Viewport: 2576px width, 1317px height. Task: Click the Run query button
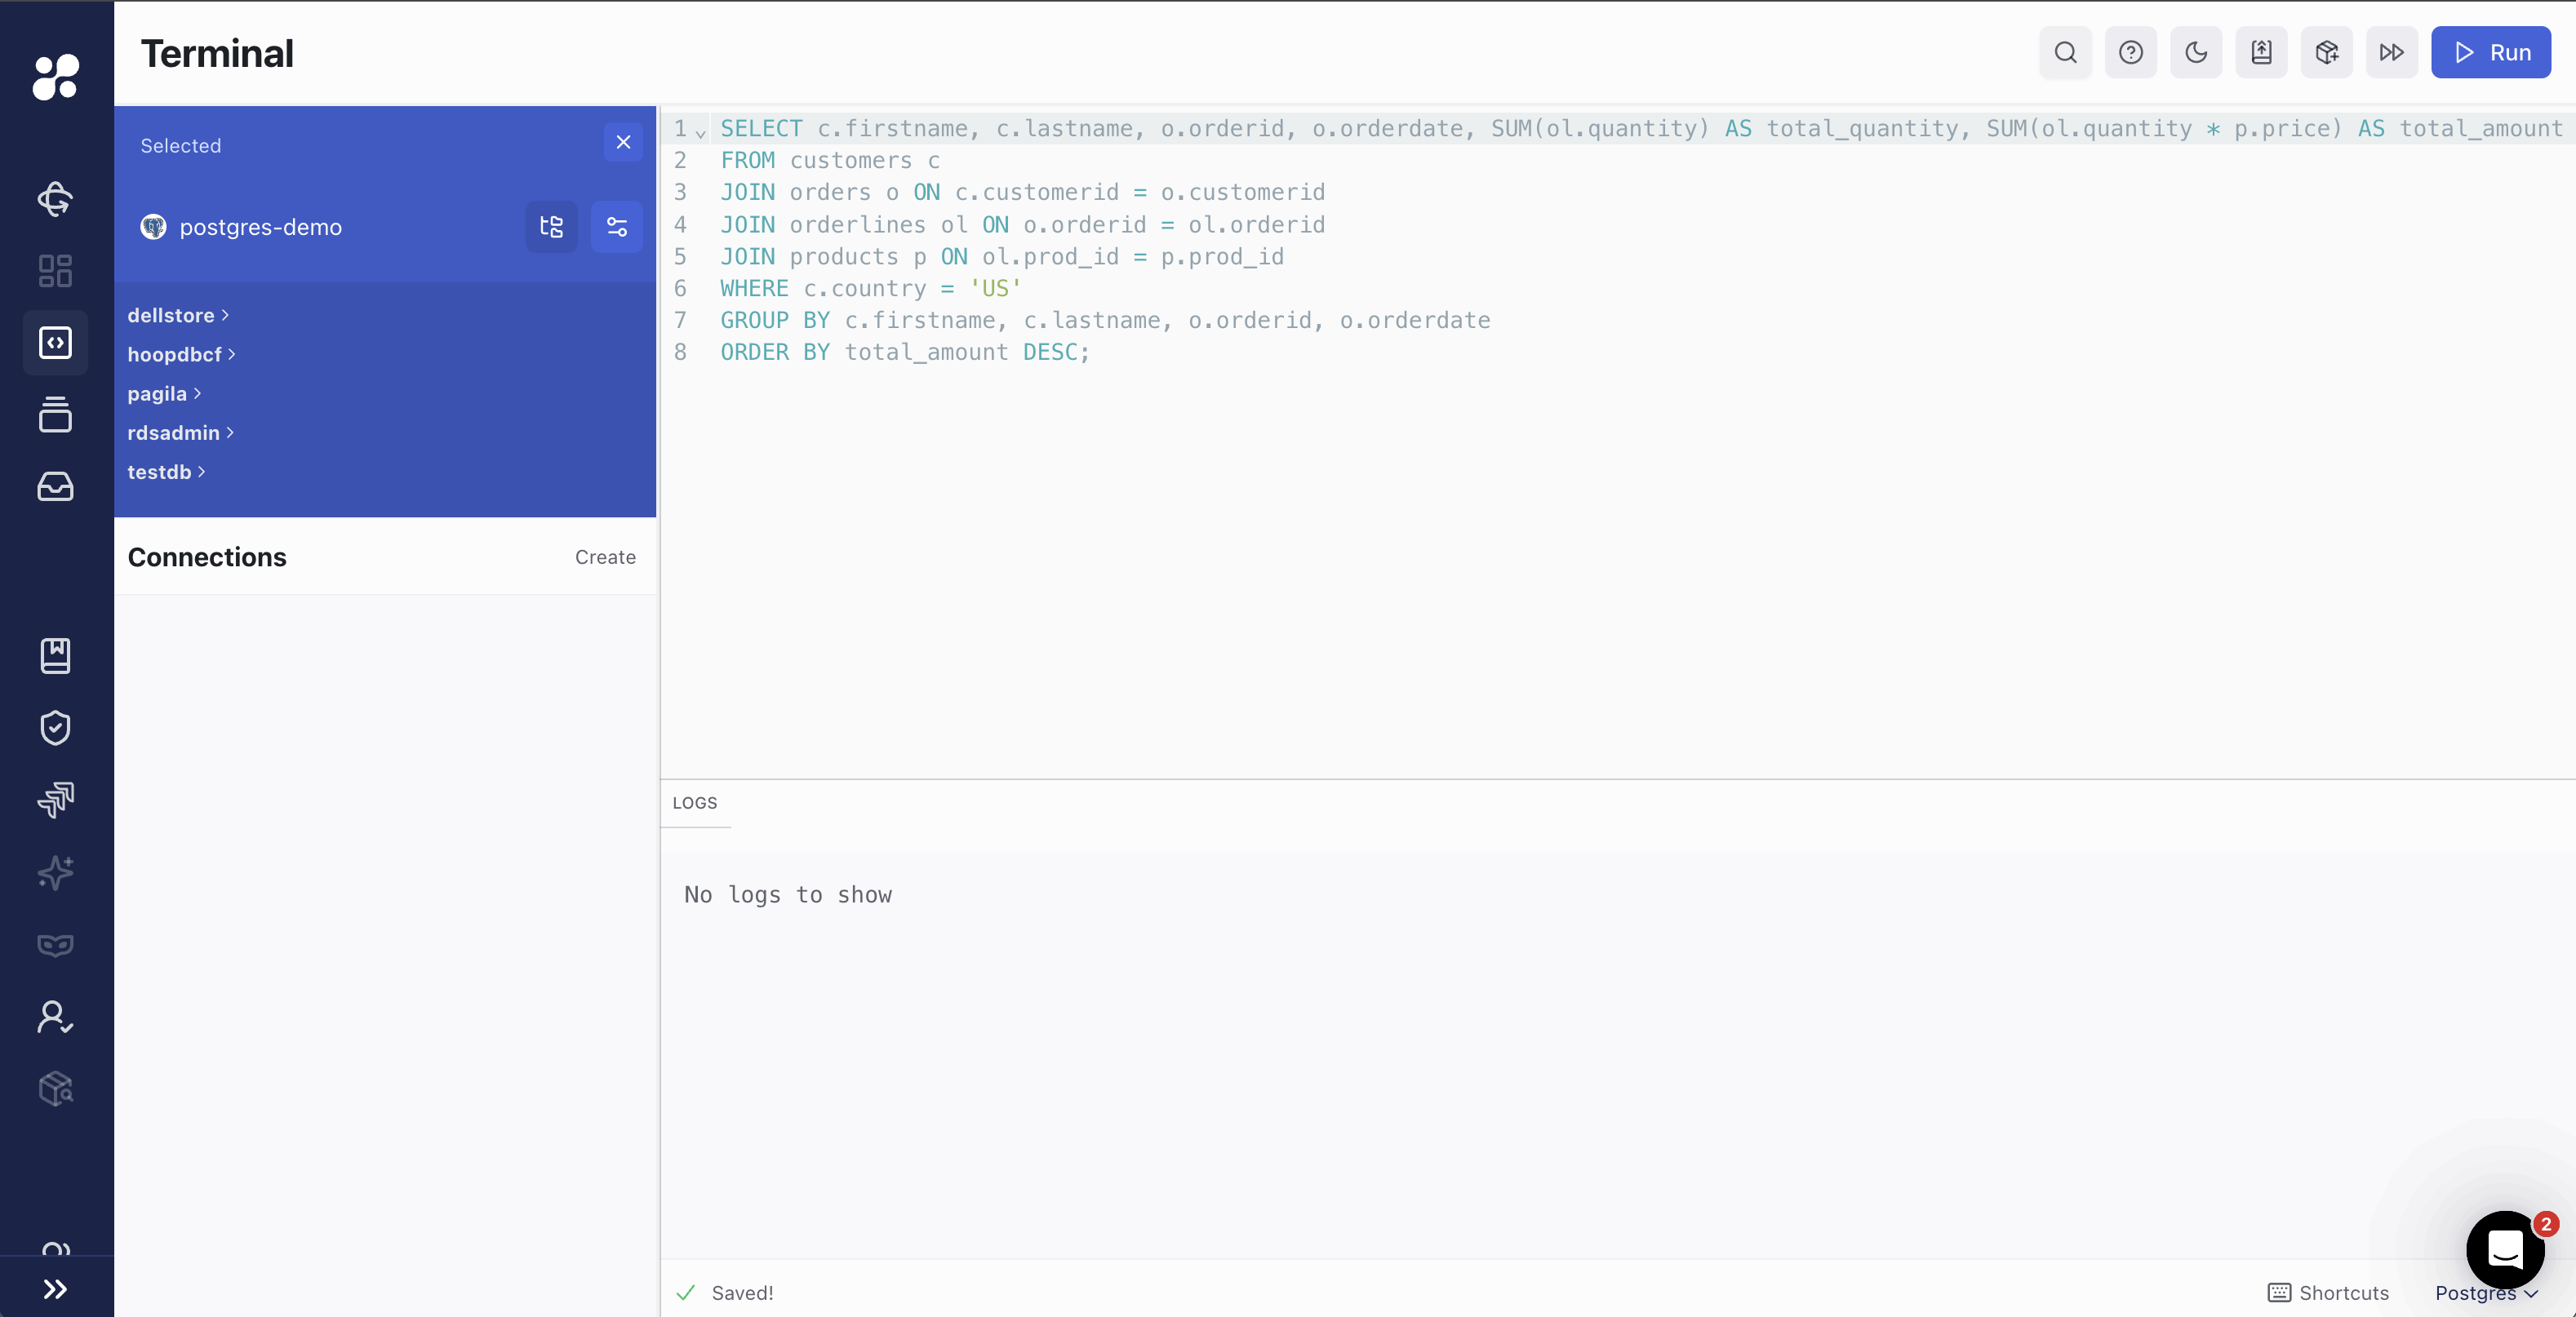2490,52
